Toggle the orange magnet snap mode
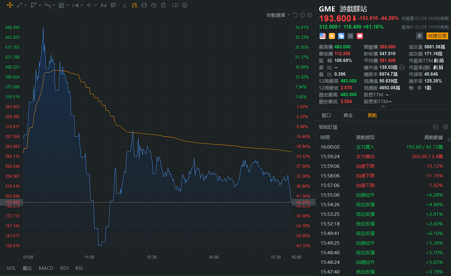 click(135, 5)
